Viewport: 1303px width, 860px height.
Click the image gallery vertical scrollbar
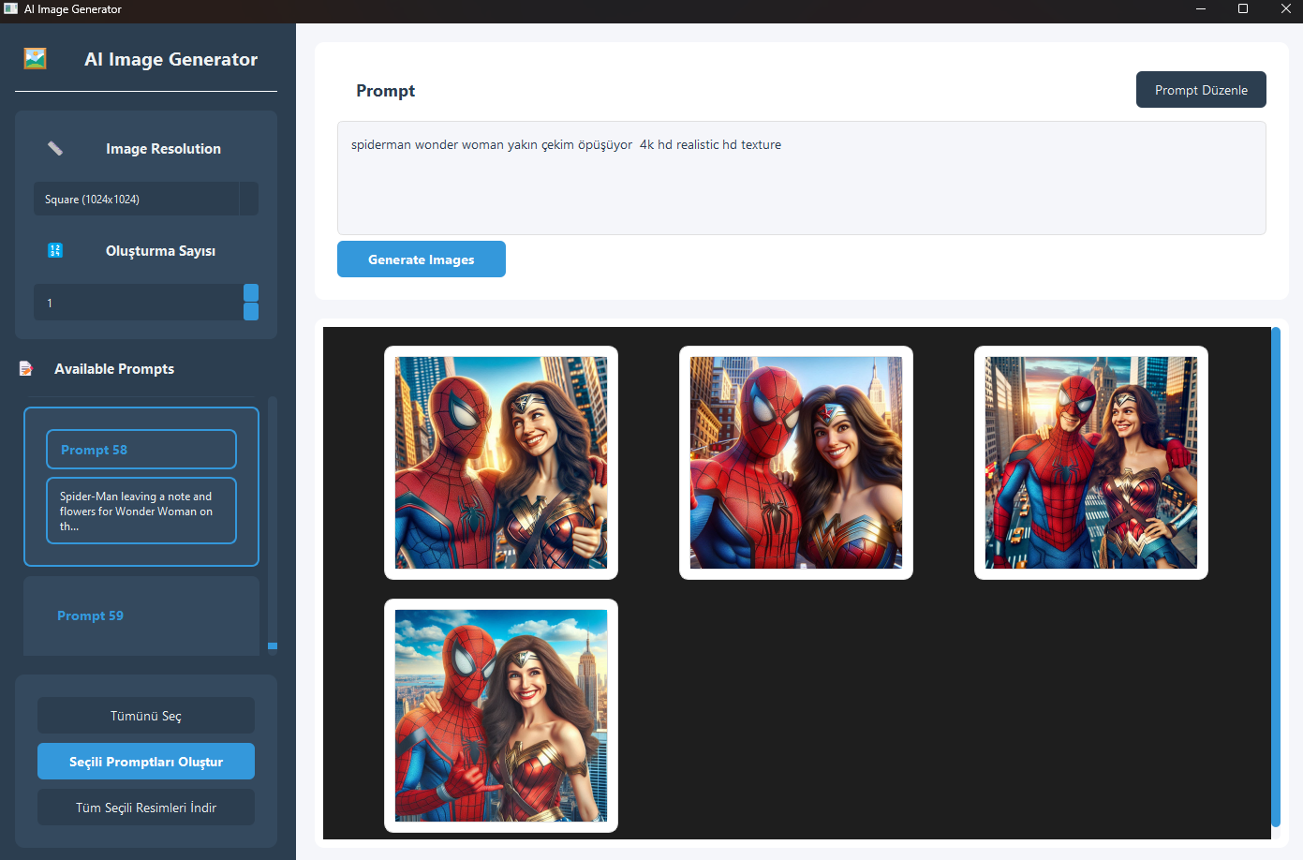pos(1276,577)
